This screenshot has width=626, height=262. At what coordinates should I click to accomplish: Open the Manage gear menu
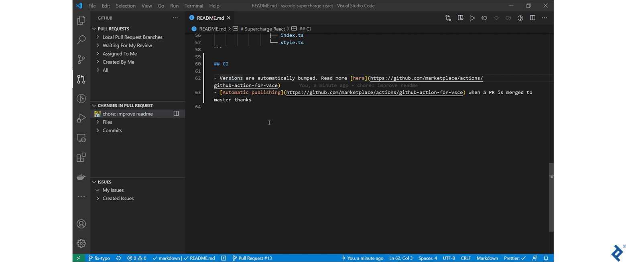coord(81,243)
